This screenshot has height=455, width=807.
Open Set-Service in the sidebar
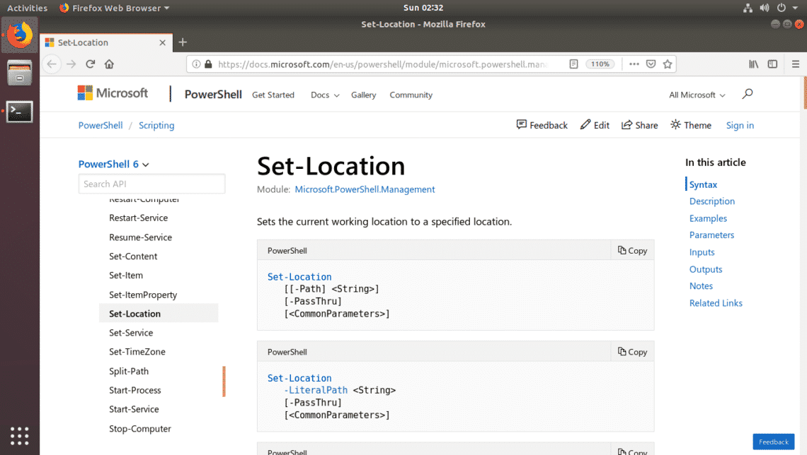(x=131, y=333)
